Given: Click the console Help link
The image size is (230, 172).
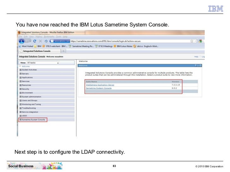Looking at the screenshot, I should point(196,57).
